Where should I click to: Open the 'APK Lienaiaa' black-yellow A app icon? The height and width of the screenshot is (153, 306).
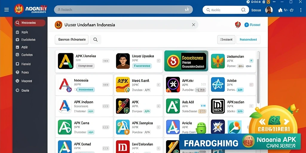(65, 61)
